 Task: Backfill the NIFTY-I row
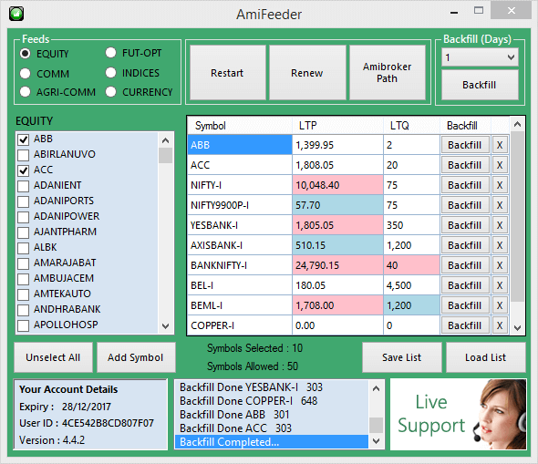coord(465,185)
